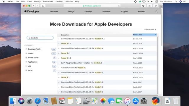Sort by the Release Date column
189x106 pixels.
[x=145, y=35]
